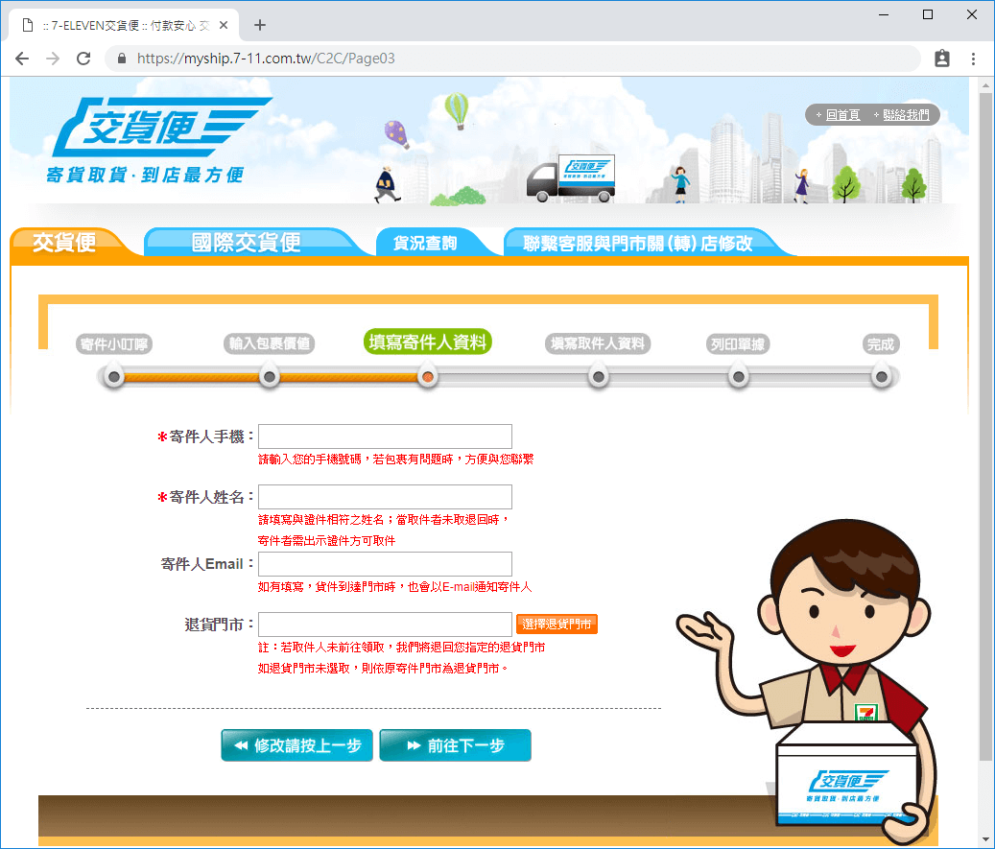Click the 寄件人手機 input field
Viewport: 995px width, 849px height.
pyautogui.click(x=384, y=436)
